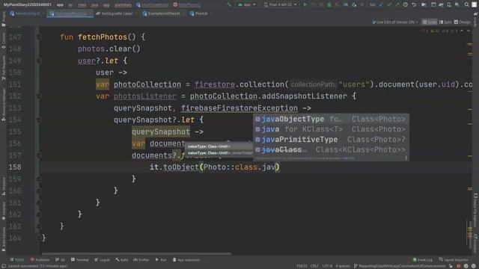
Task: Collapse addSnapshotListener block at line 152
Action: (x=39, y=96)
